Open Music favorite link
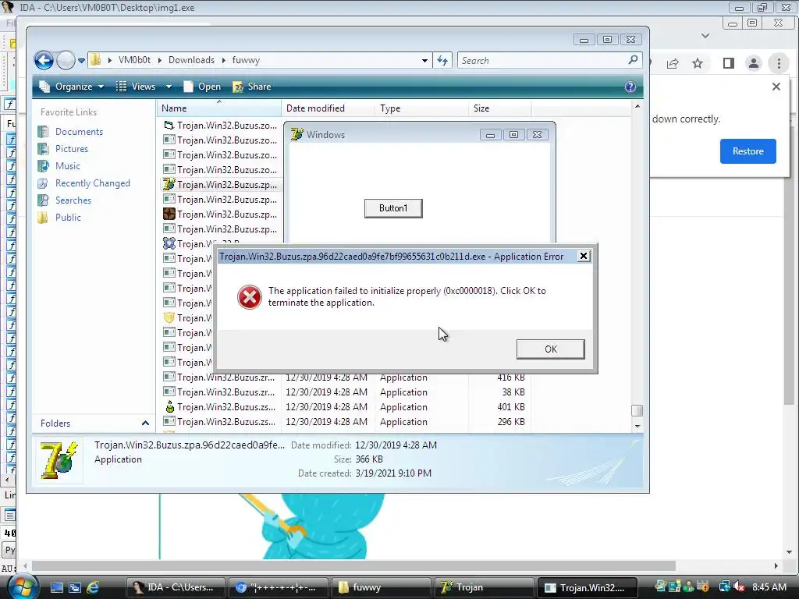The width and height of the screenshot is (799, 599). pyautogui.click(x=67, y=166)
